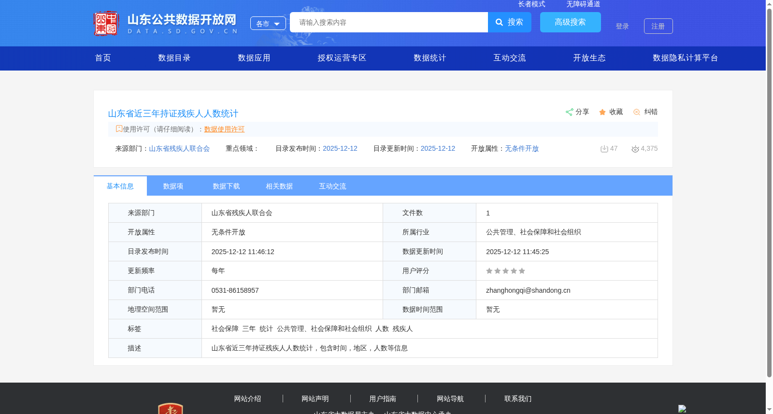Click the 分享 share text
The height and width of the screenshot is (414, 773).
coord(582,112)
